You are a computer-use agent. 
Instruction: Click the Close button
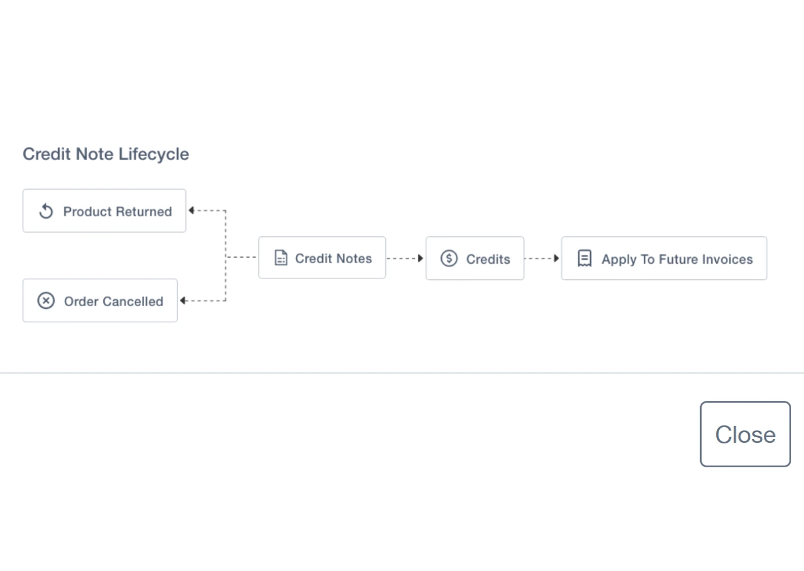745,434
